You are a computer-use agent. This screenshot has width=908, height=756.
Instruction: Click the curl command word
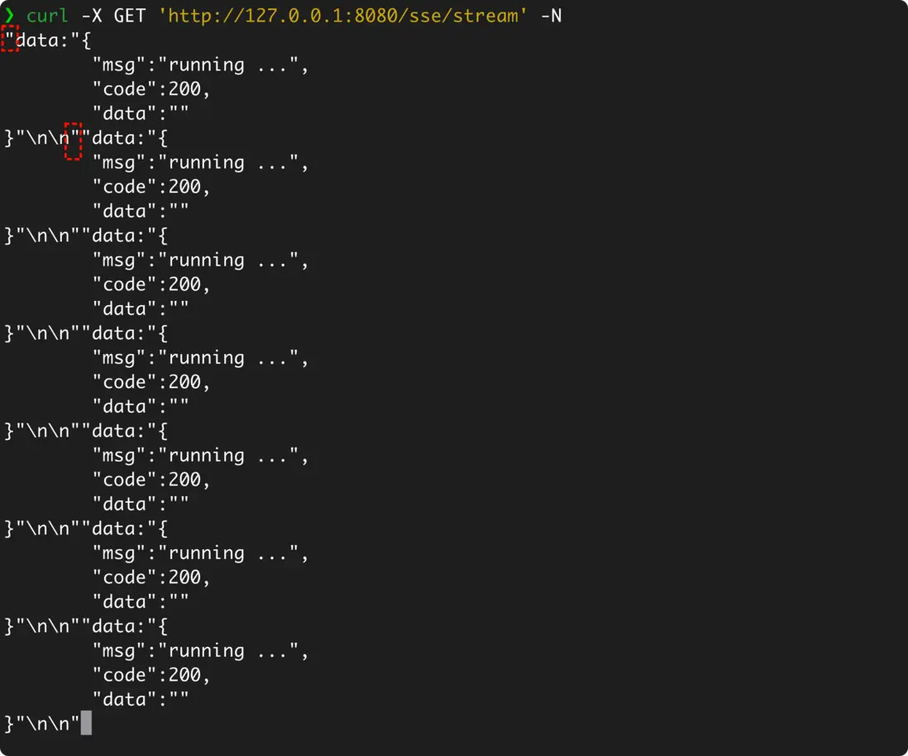47,16
